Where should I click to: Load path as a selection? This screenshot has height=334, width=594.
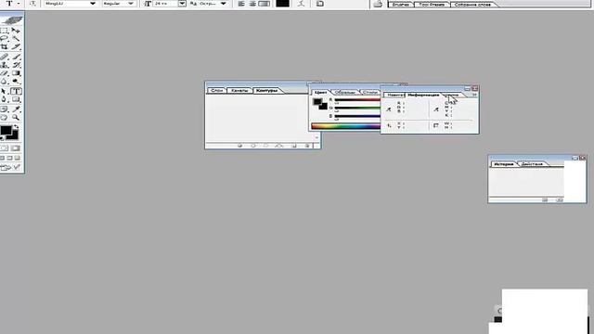click(266, 146)
